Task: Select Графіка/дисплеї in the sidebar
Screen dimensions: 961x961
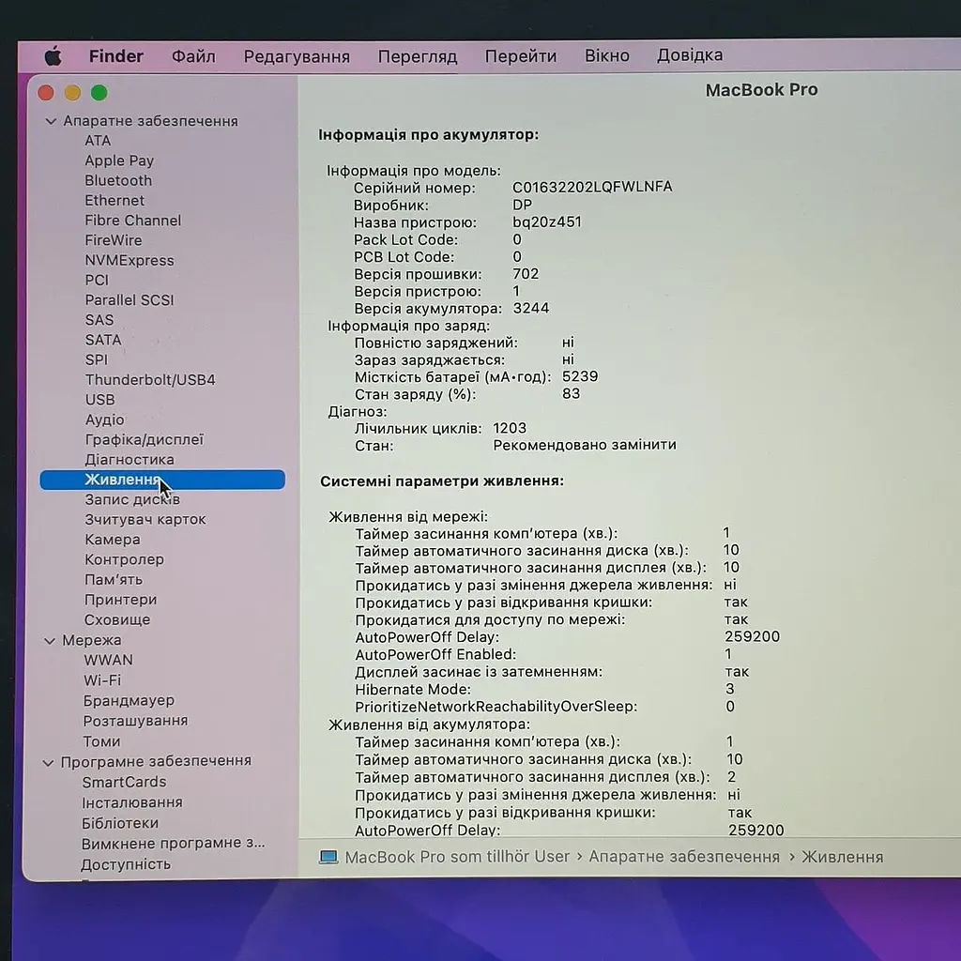Action: [144, 439]
